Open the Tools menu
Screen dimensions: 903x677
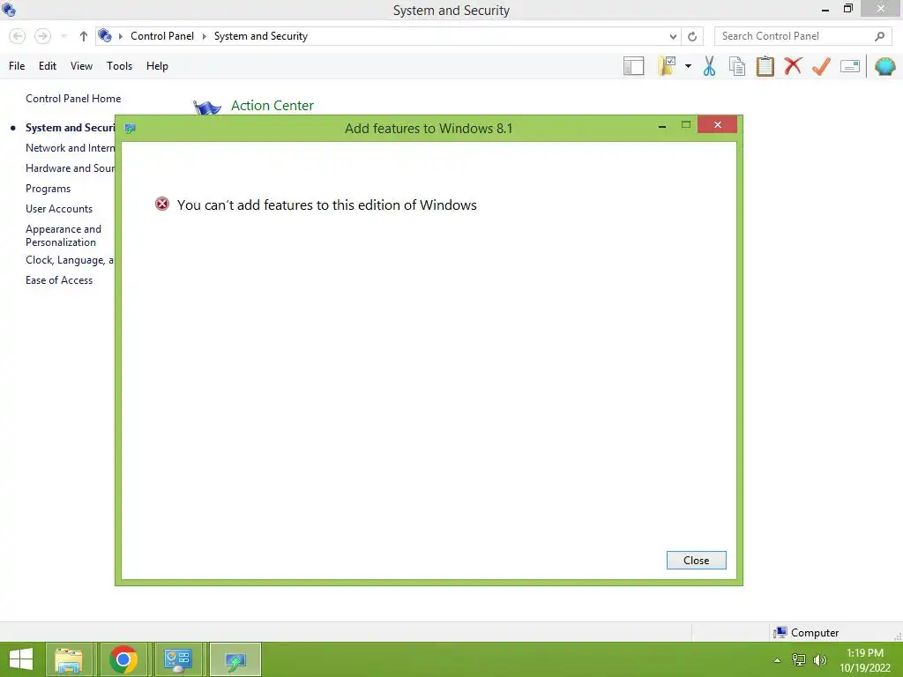(x=119, y=66)
